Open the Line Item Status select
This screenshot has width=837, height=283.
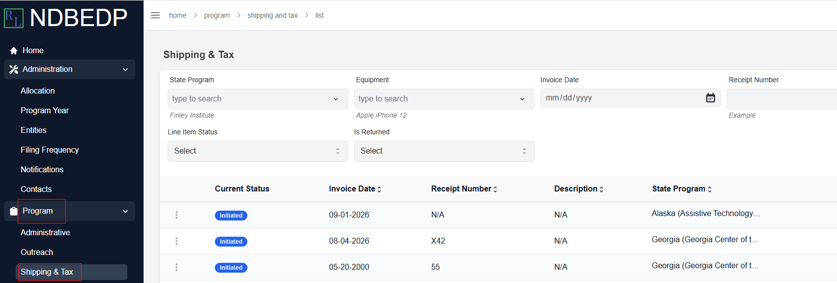click(x=258, y=151)
